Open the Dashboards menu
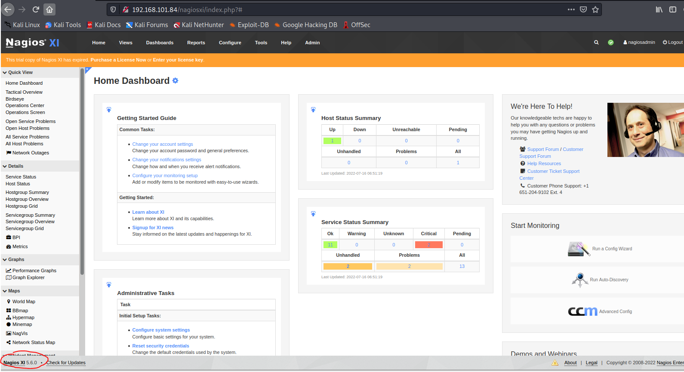The height and width of the screenshot is (372, 684). pyautogui.click(x=160, y=43)
